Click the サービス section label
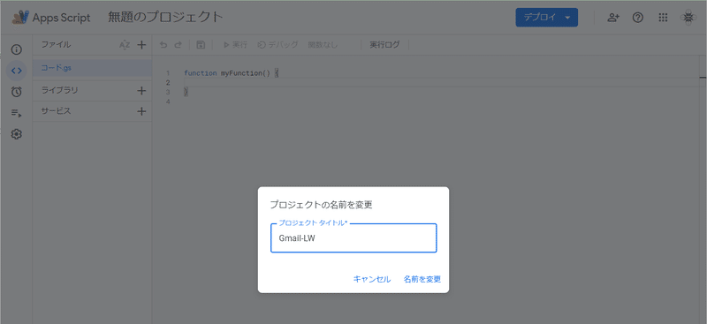Viewport: 707px width, 324px height. (x=56, y=111)
